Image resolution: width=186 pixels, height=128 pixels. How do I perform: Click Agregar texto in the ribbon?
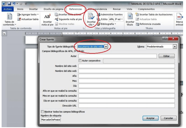point(28,14)
